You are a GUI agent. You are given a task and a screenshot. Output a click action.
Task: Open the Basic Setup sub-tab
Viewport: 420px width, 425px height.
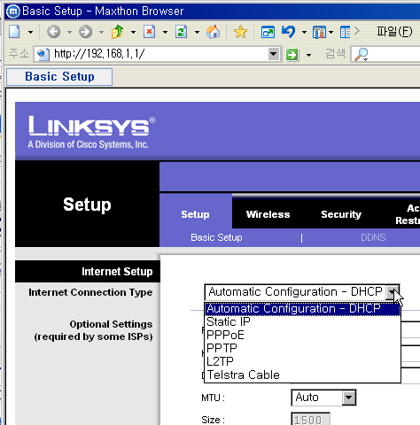tap(216, 237)
